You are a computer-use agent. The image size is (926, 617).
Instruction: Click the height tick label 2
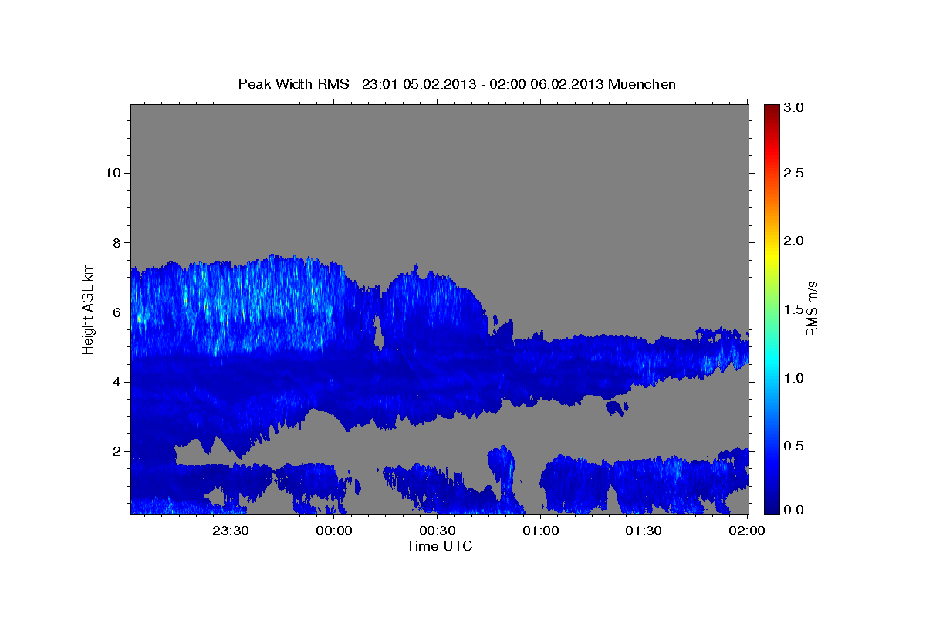pos(115,451)
